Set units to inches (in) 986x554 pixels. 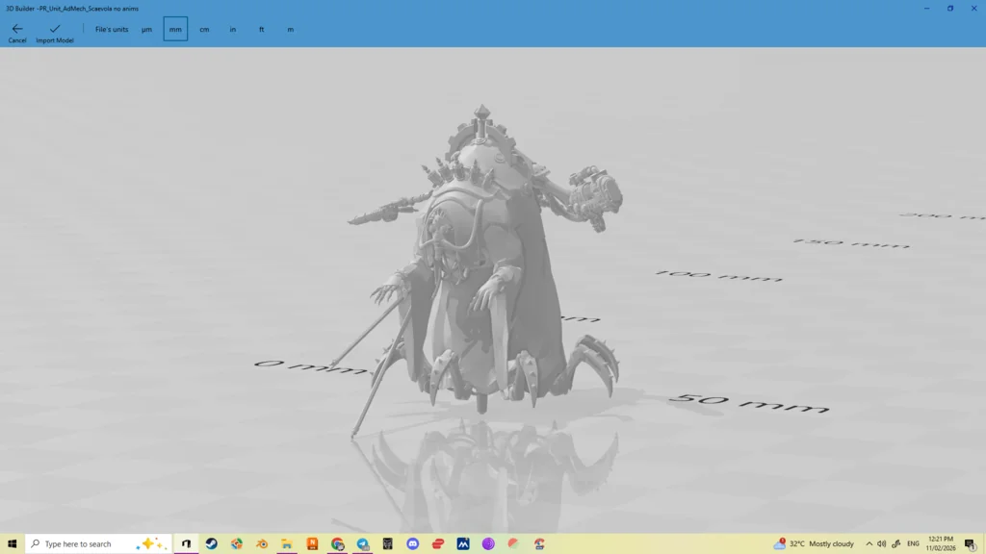pos(233,30)
